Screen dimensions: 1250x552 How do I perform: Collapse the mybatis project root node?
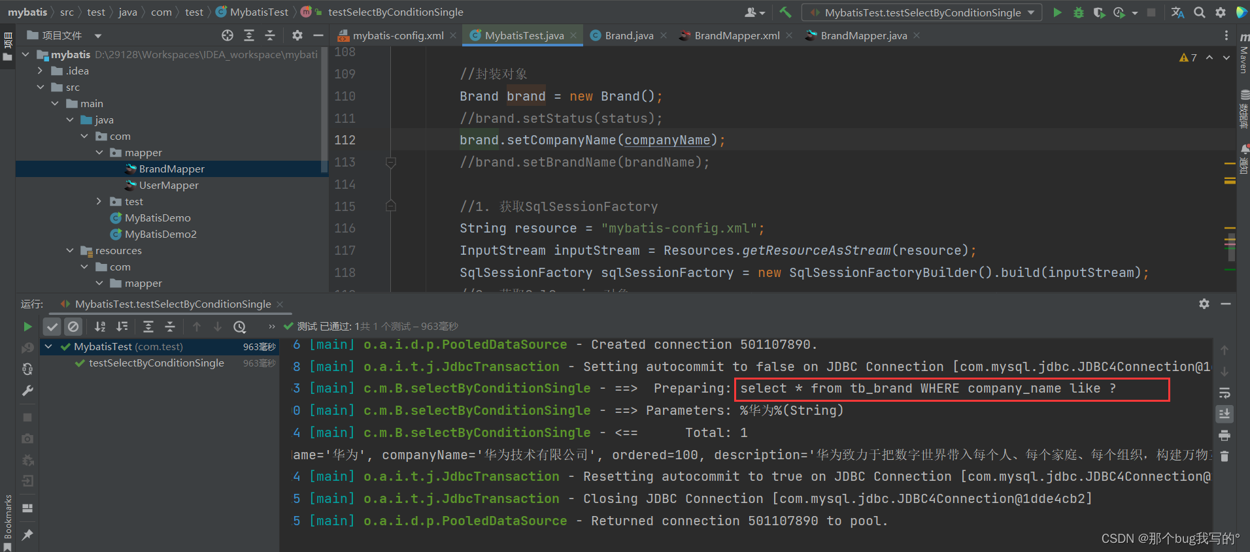(25, 55)
